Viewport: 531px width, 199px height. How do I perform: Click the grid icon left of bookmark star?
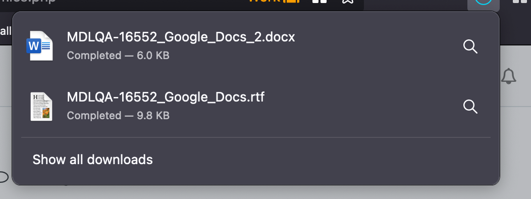[x=320, y=2]
